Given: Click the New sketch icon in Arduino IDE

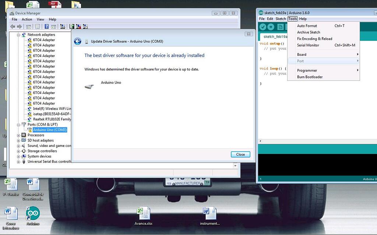Looking at the screenshot, I should 280,27.
